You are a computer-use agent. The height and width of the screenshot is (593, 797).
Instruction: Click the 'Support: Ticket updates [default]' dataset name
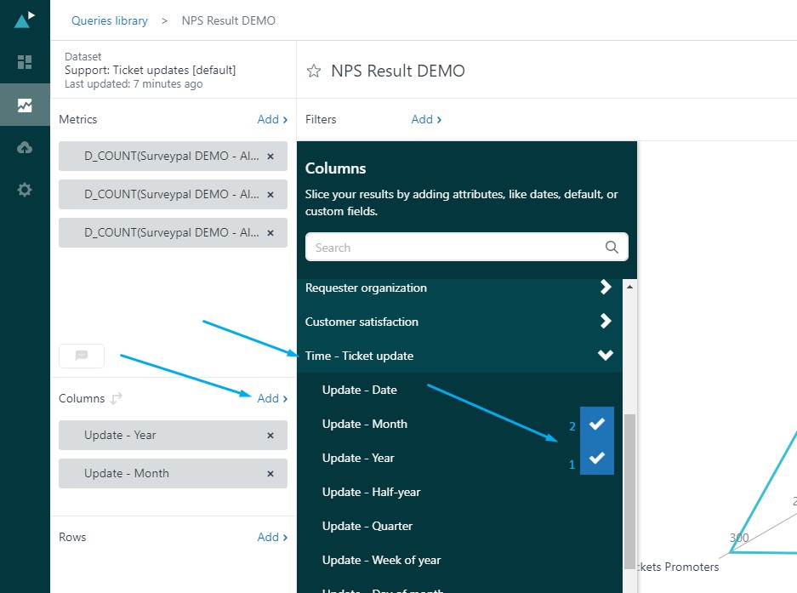[150, 70]
